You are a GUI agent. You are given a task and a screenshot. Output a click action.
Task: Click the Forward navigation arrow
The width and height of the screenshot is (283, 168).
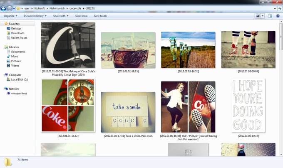tap(10, 8)
